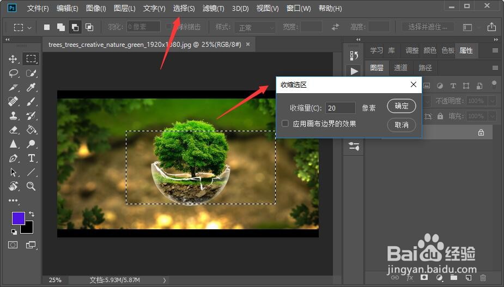Select the Brush tool
This screenshot has height=287, width=504.
(x=31, y=101)
